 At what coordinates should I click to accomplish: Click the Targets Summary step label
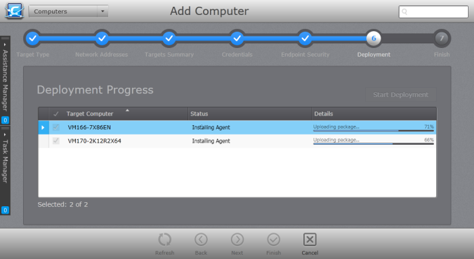(x=169, y=55)
